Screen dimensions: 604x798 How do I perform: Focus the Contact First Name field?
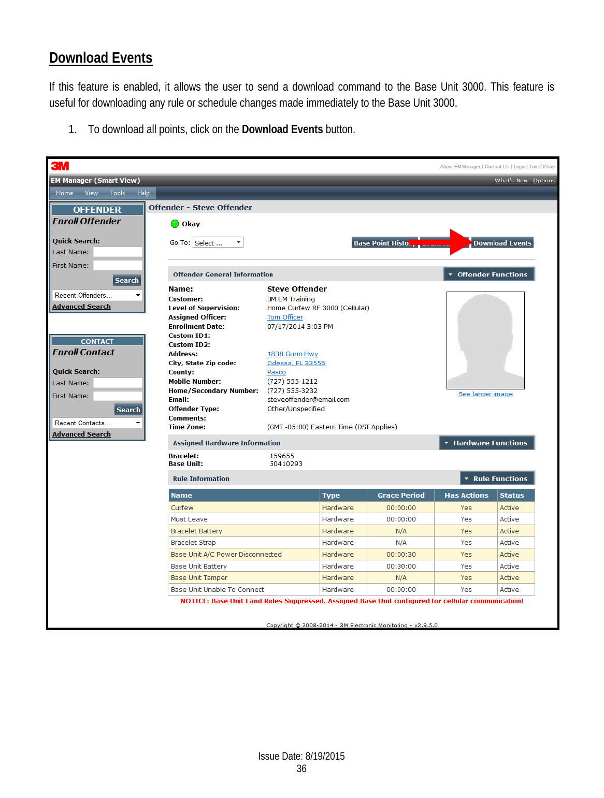coord(118,396)
